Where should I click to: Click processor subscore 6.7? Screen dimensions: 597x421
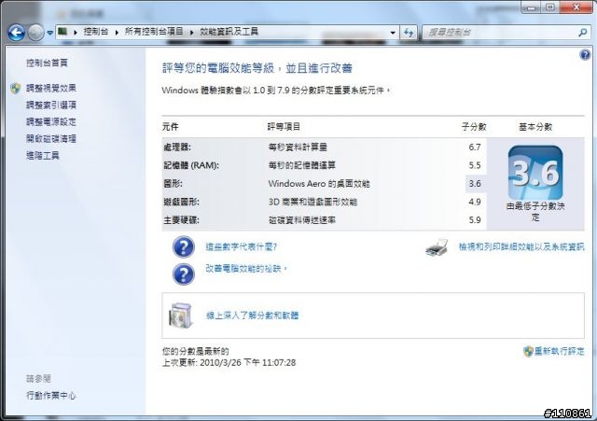coord(475,147)
